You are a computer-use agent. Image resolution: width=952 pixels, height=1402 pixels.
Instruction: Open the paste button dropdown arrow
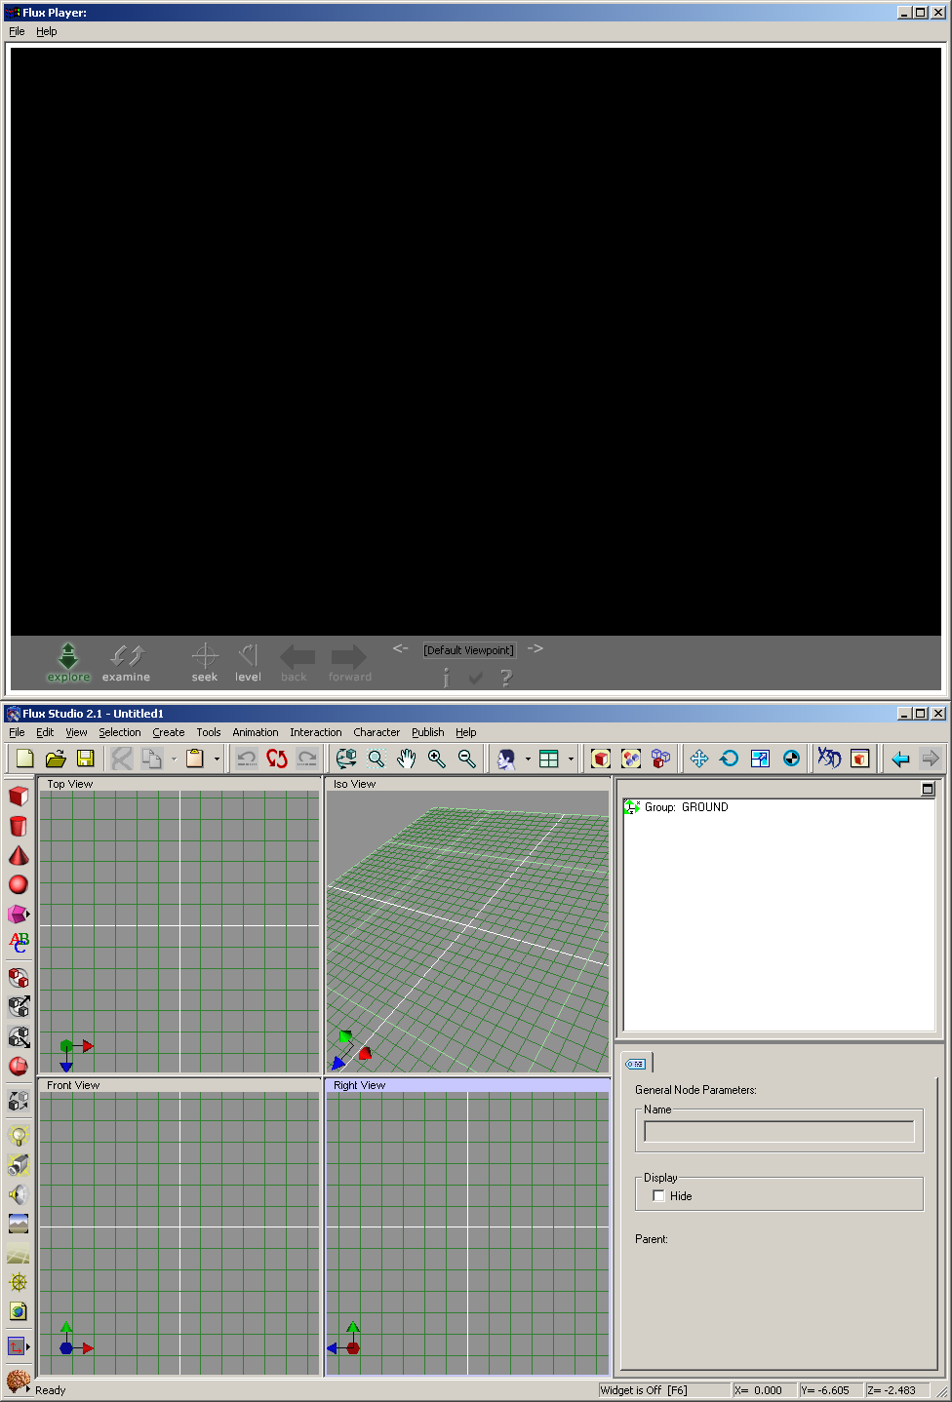tap(217, 759)
